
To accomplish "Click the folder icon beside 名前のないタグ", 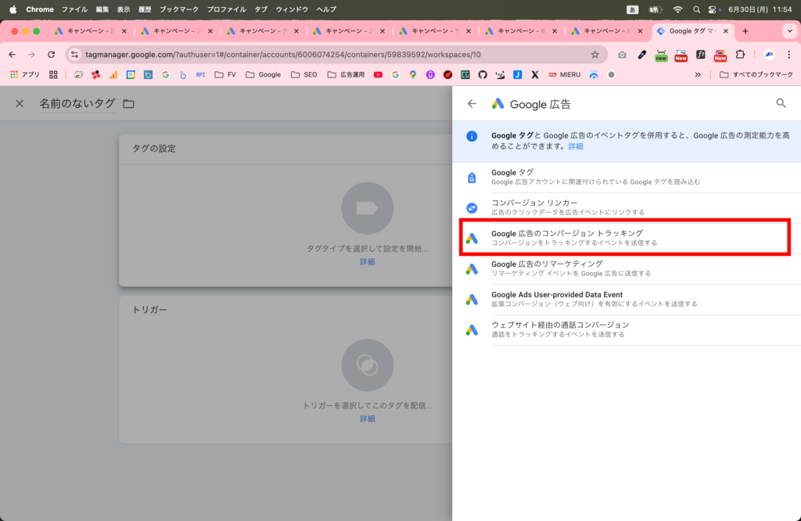I will (128, 104).
